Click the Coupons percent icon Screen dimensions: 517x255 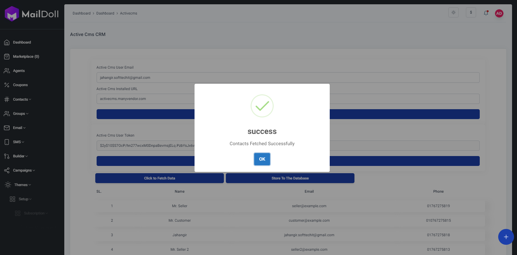point(7,85)
